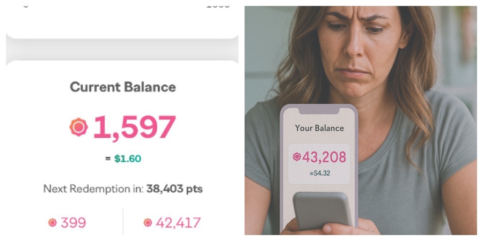Click the 38,403 pts redemption amount
Screen dimensions: 483x241
click(174, 189)
